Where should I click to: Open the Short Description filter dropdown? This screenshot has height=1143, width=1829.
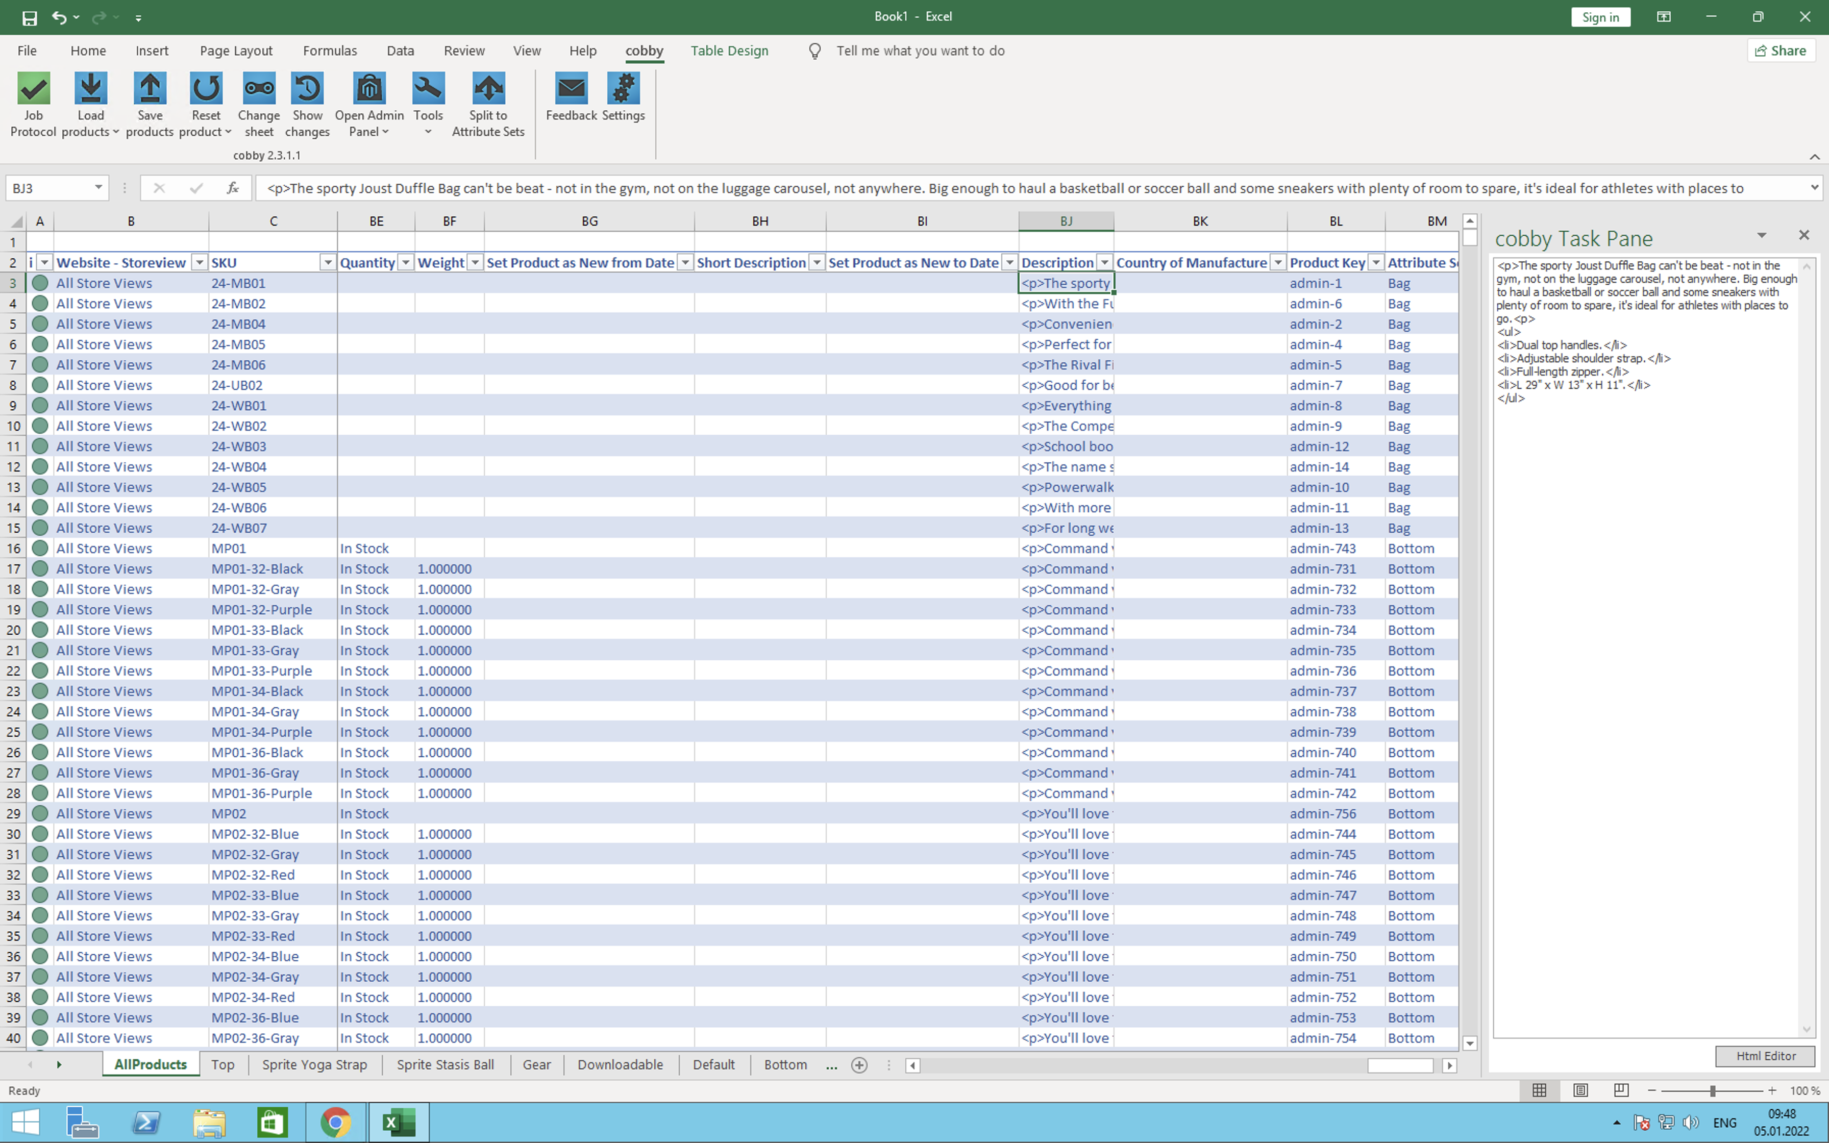[x=817, y=262]
